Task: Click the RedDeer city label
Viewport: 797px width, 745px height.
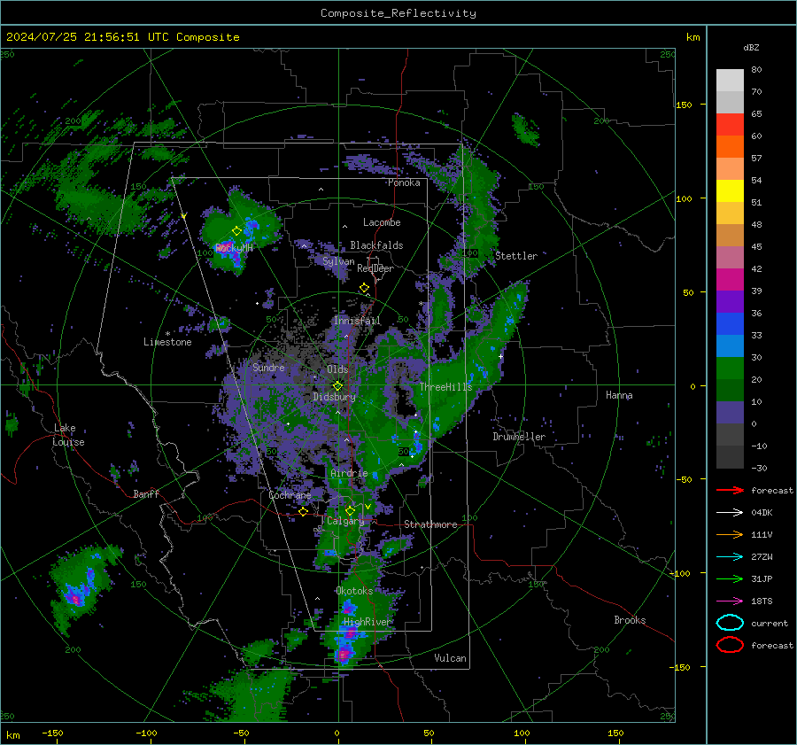Action: [x=375, y=268]
